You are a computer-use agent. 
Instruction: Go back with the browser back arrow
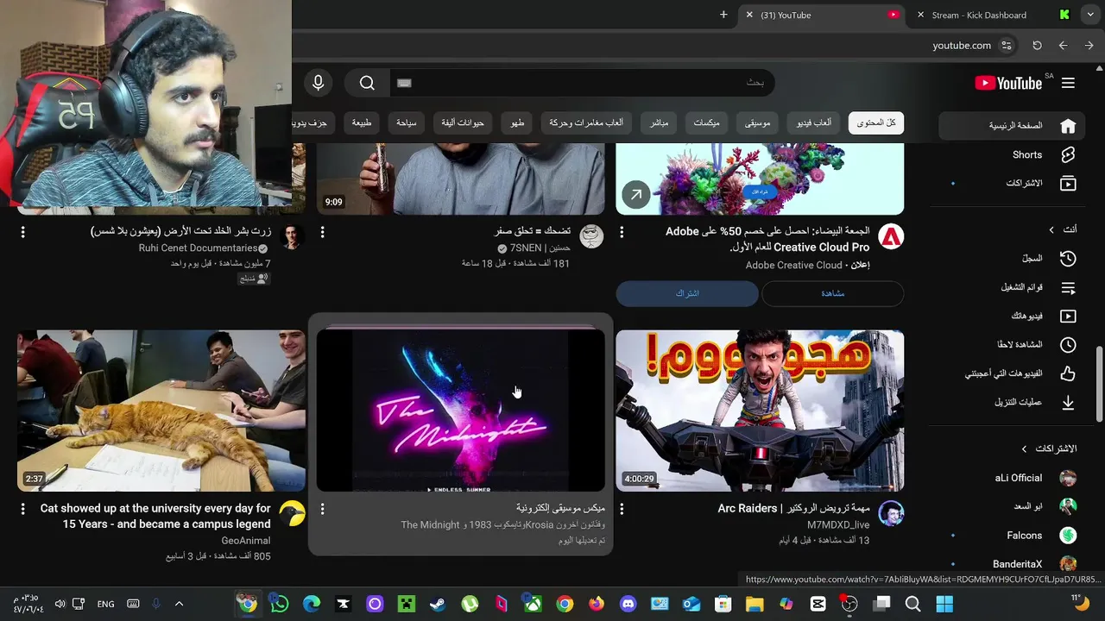pyautogui.click(x=1089, y=46)
